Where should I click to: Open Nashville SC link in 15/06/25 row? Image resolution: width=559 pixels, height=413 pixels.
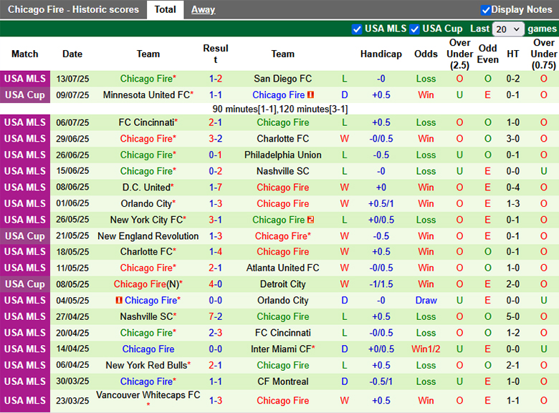click(282, 171)
